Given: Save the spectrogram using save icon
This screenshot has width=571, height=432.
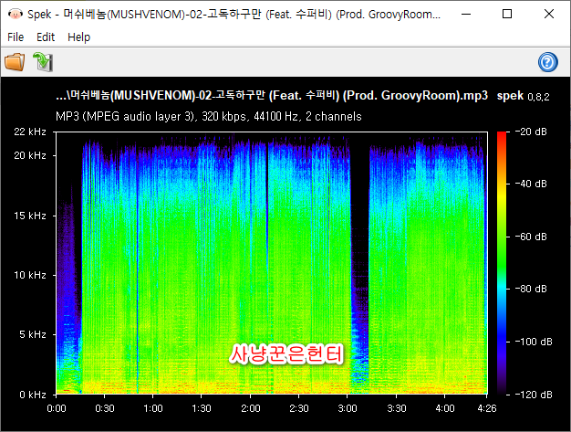Looking at the screenshot, I should tap(43, 61).
